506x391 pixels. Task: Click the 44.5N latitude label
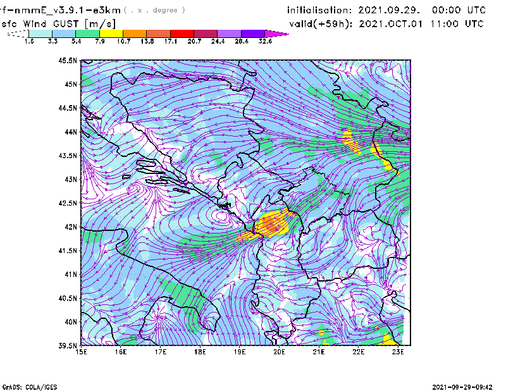pos(68,108)
